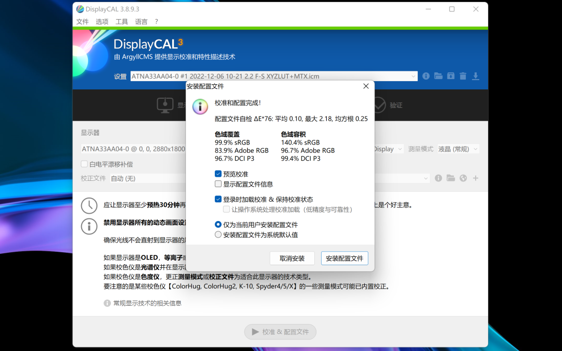Enable the 显示配置文件信息 checkbox
The image size is (562, 351).
click(x=218, y=184)
